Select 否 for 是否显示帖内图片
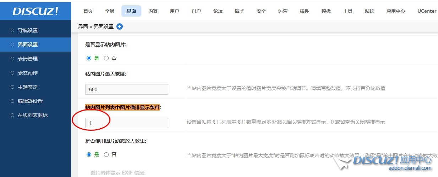 pos(106,58)
